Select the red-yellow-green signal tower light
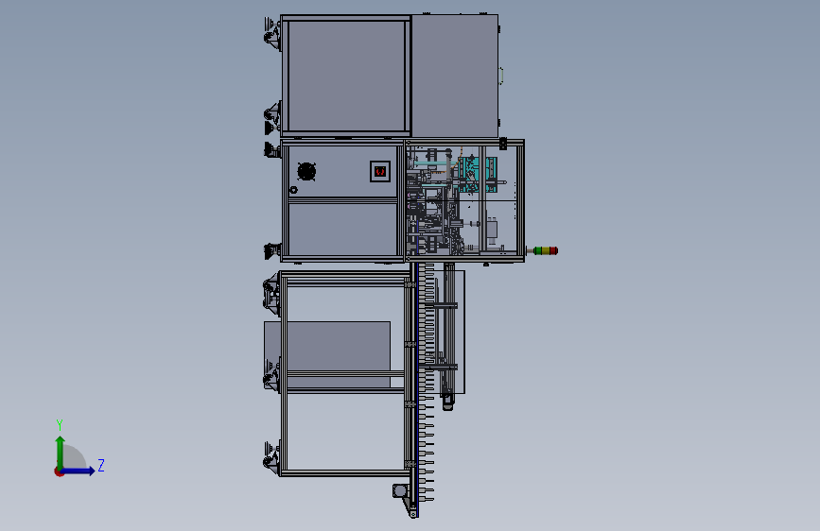This screenshot has width=820, height=531. click(x=545, y=251)
